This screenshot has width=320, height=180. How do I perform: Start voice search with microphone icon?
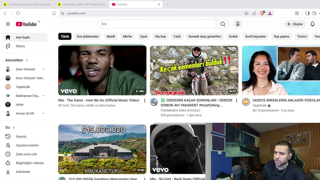pyautogui.click(x=238, y=24)
